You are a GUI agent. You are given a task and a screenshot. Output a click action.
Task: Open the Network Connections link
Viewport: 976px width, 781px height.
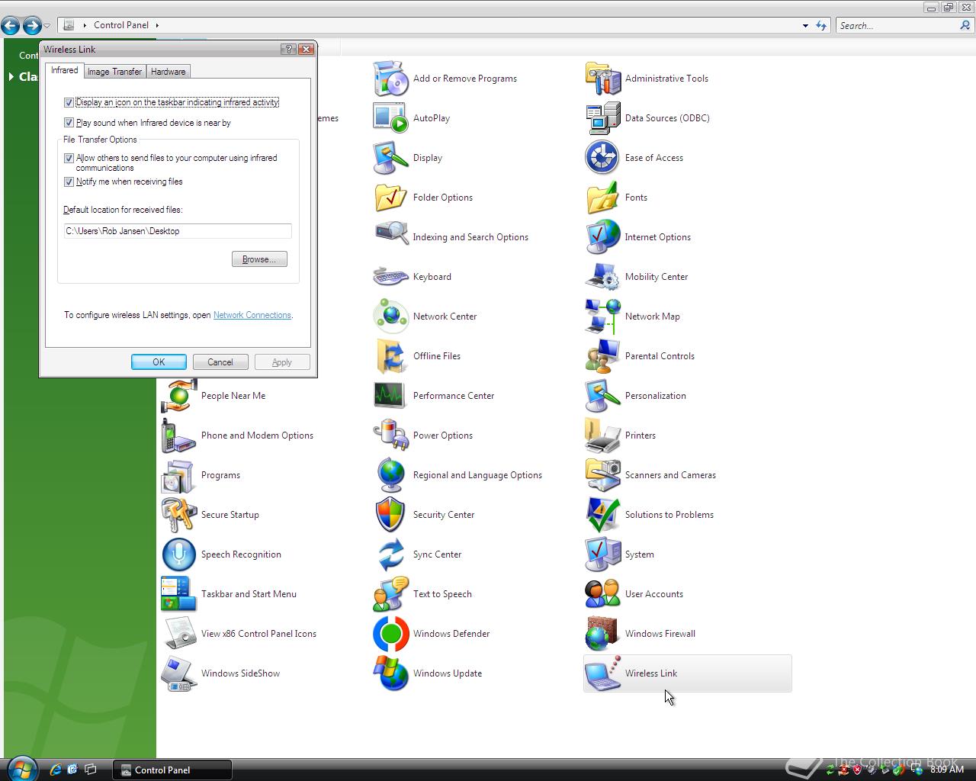click(252, 315)
